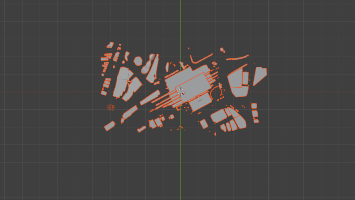Select the square mesh below the central building
The width and height of the screenshot is (355, 200).
(201, 101)
